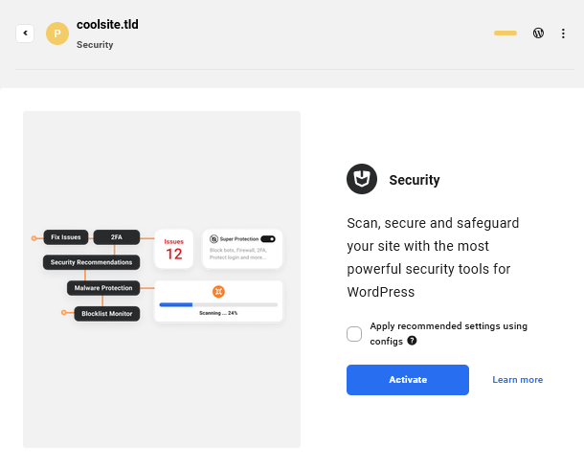Click the Blocklist Monitor label
The image size is (584, 468).
[x=107, y=313]
